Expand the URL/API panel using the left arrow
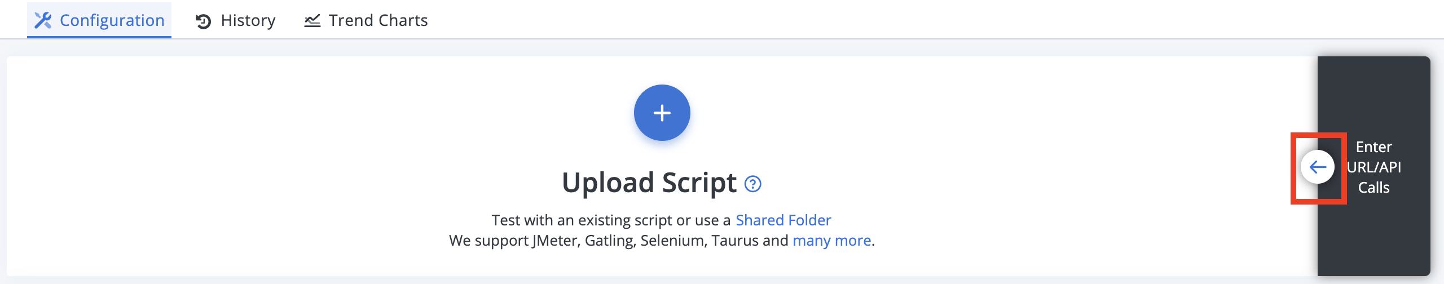This screenshot has height=284, width=1444. (x=1318, y=167)
